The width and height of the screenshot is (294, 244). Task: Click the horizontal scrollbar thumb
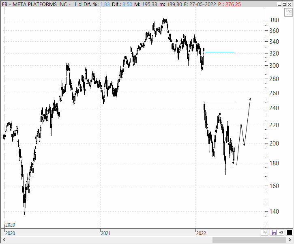click(x=249, y=240)
